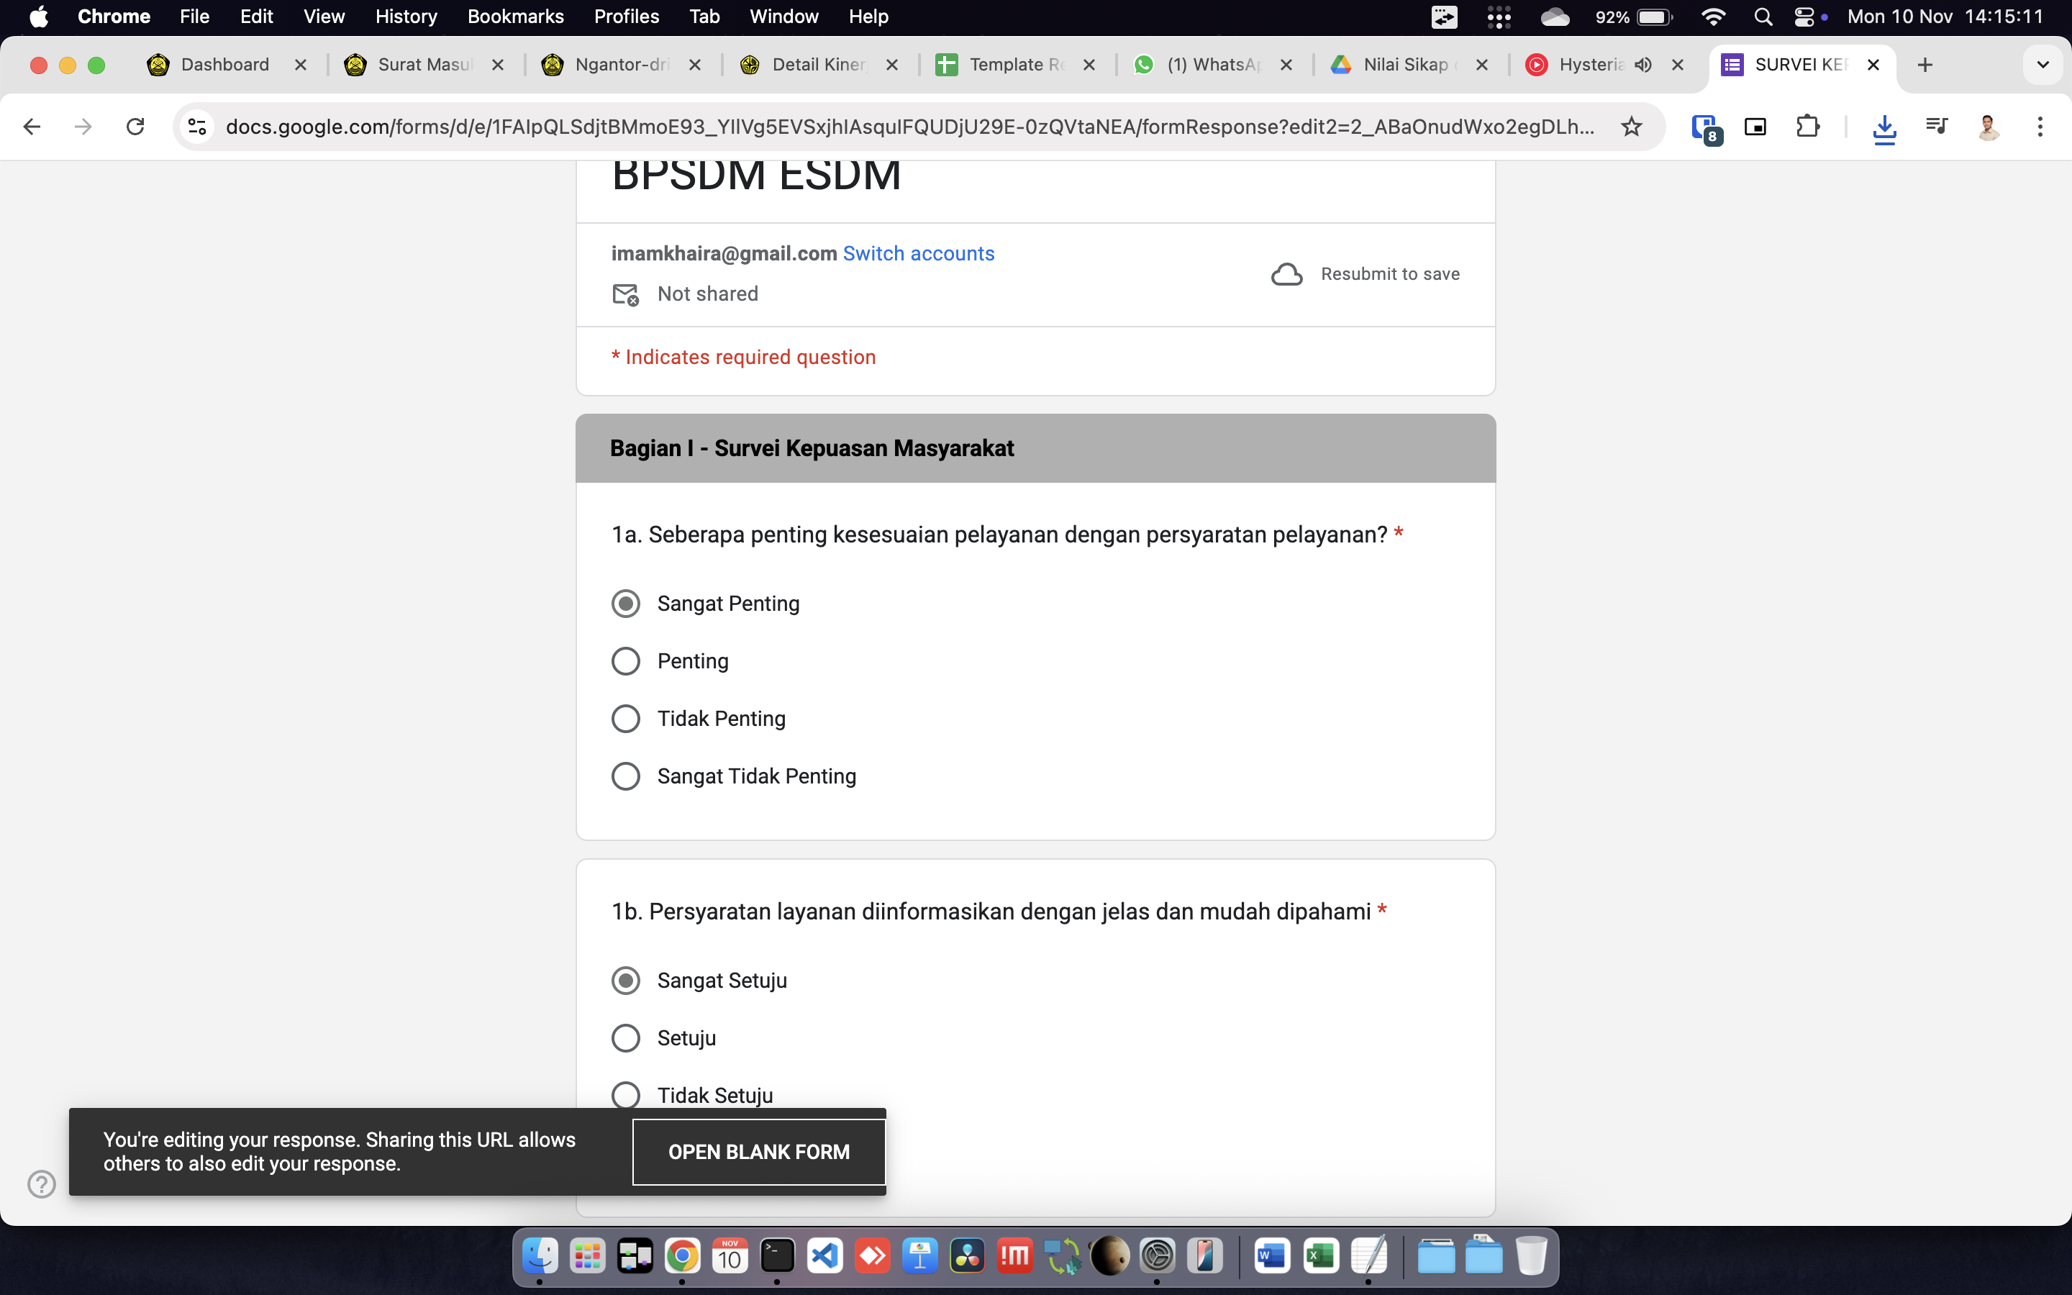Screen dimensions: 2072x1295
Task: Open macOS Control Center
Action: click(1804, 17)
